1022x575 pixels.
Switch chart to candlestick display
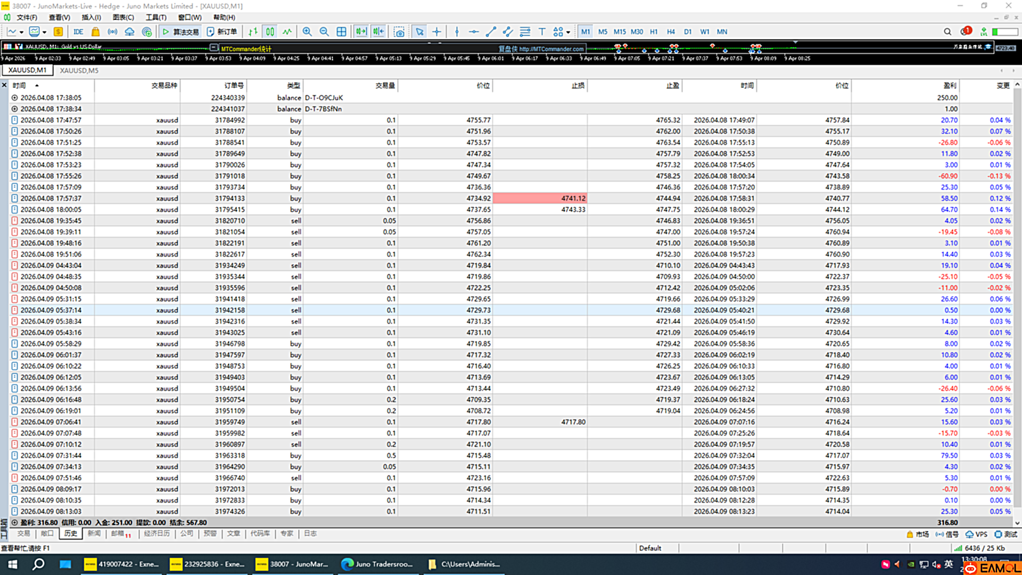tap(270, 32)
